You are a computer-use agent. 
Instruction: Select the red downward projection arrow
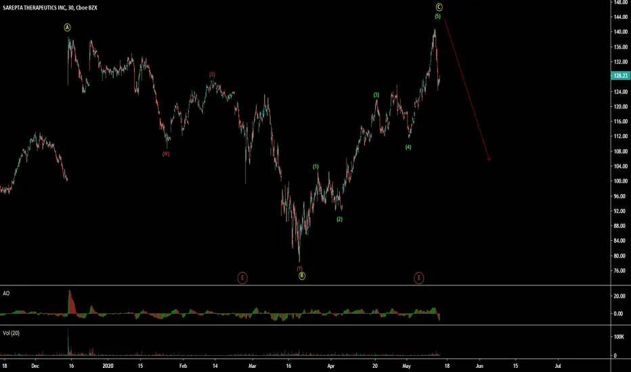click(466, 91)
